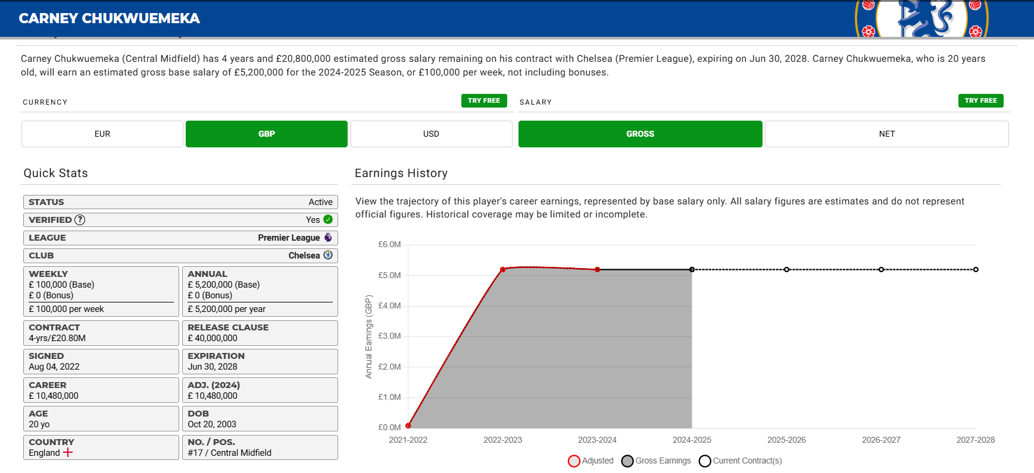The image size is (1034, 473).
Task: Click the Chelsea crest logo in header
Action: (921, 19)
